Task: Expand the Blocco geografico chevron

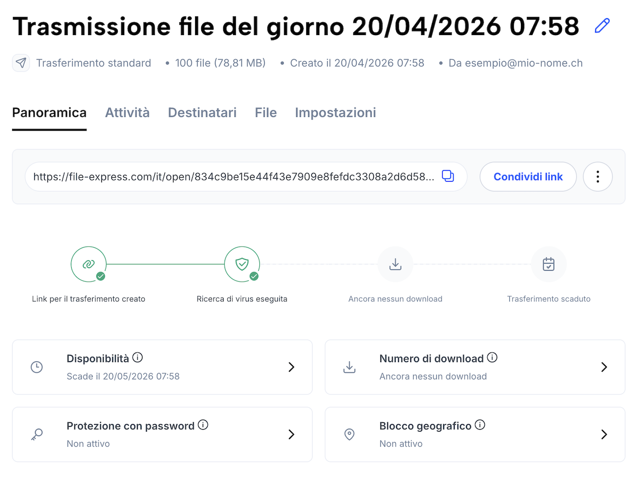Action: [x=604, y=434]
